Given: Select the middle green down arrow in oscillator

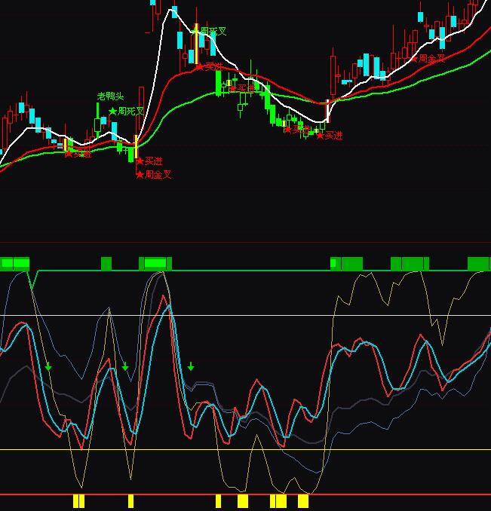Looking at the screenshot, I should [x=125, y=367].
